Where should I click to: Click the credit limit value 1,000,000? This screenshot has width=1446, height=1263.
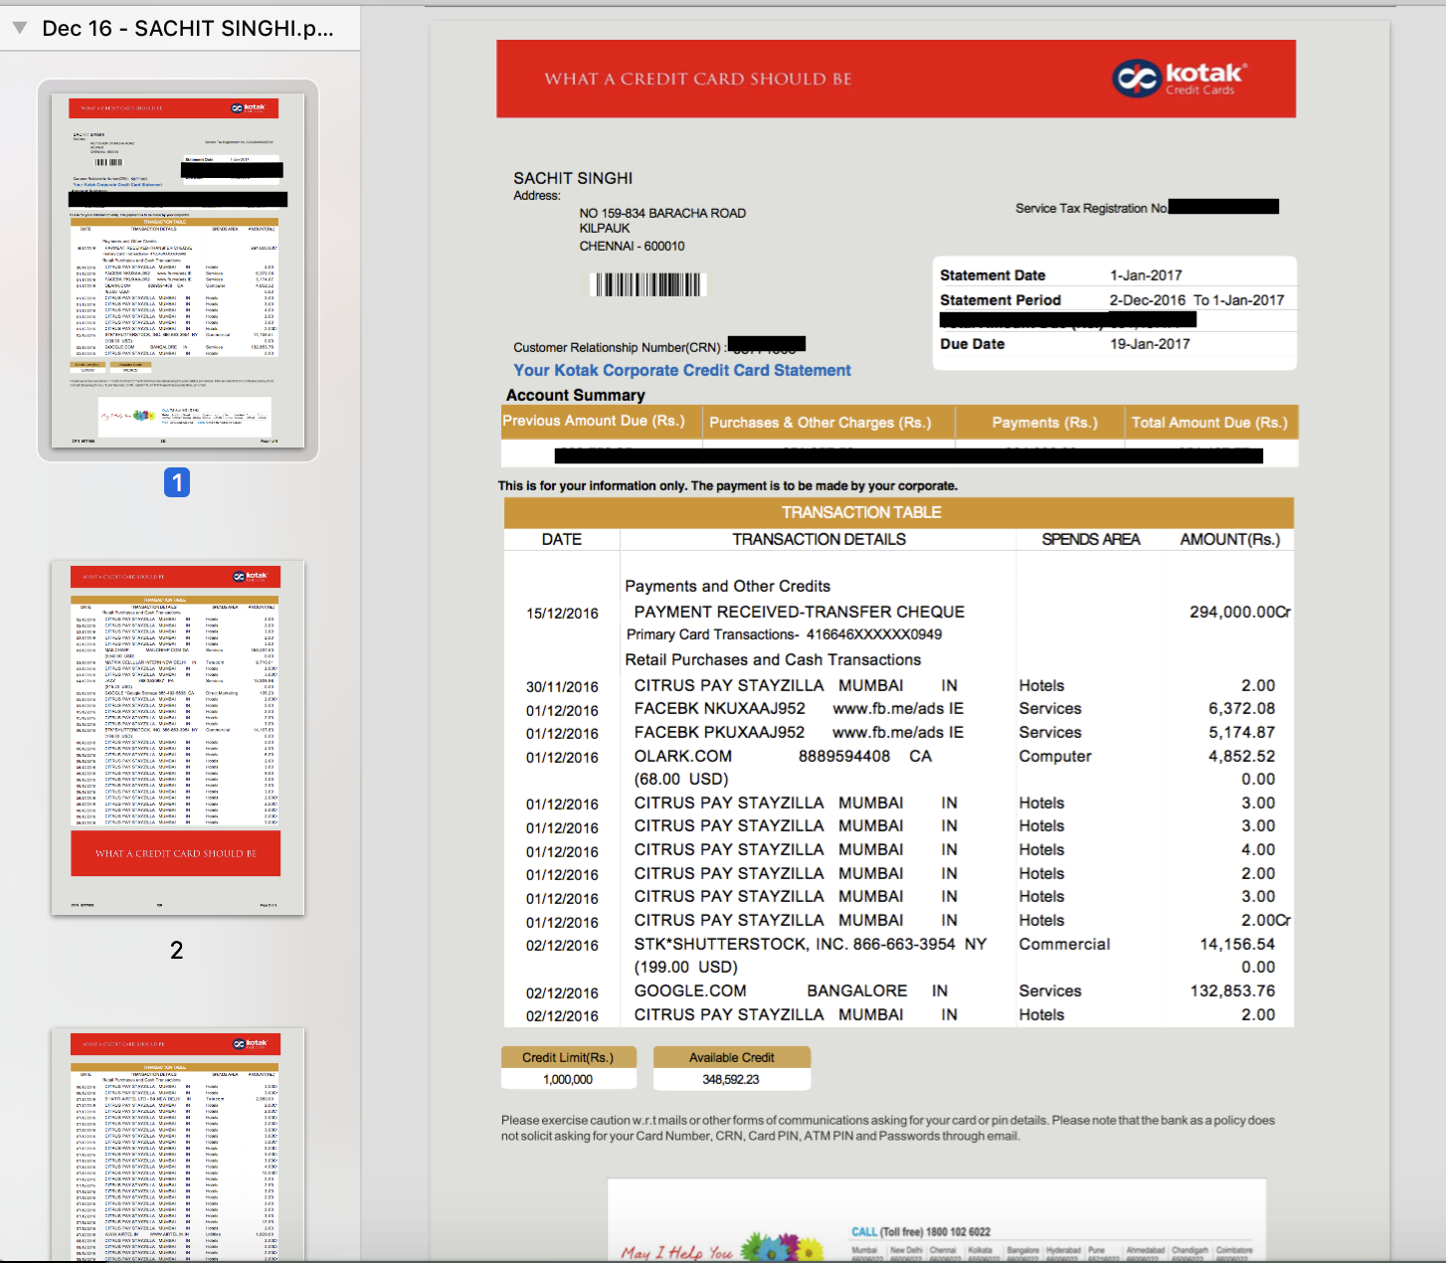[568, 1080]
